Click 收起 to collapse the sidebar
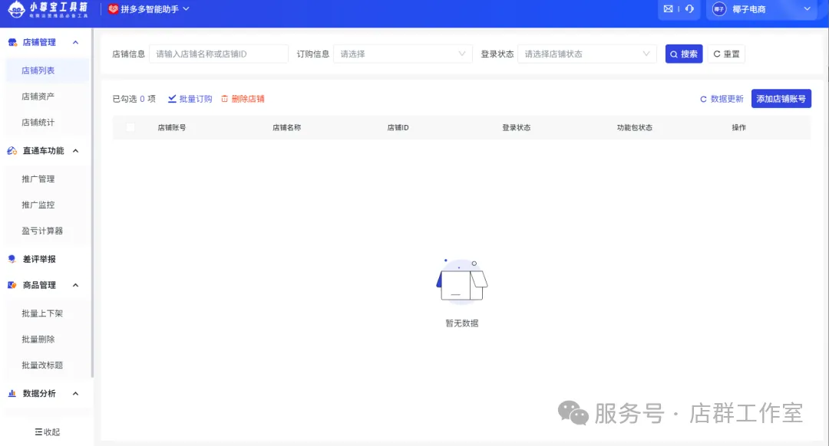 tap(47, 432)
